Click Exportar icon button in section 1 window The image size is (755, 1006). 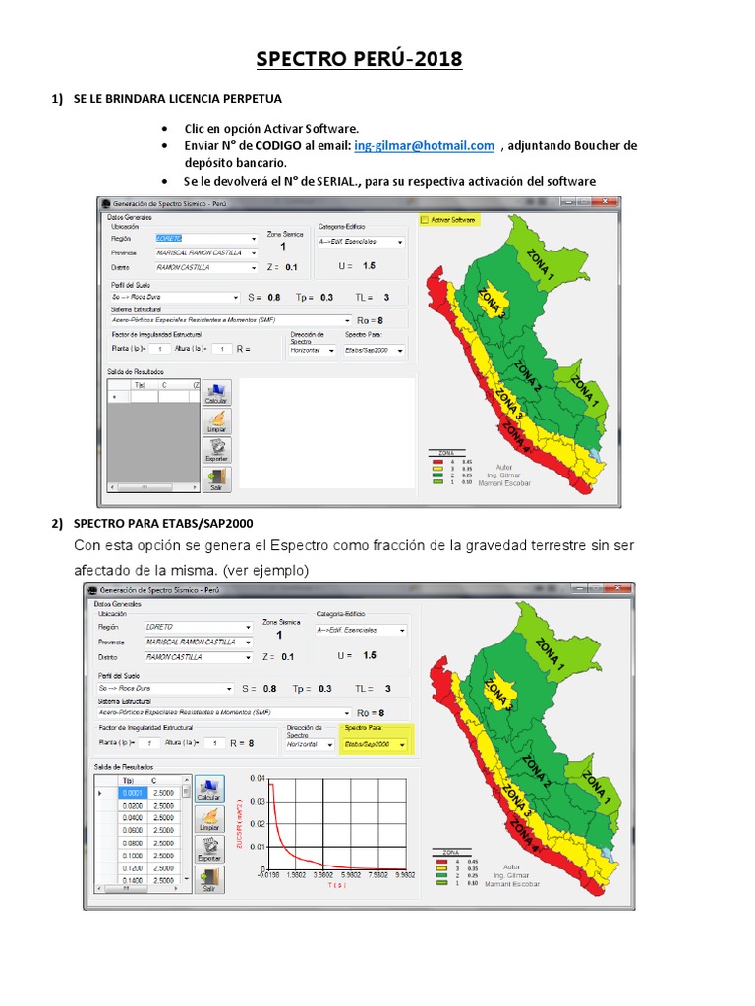coord(216,450)
